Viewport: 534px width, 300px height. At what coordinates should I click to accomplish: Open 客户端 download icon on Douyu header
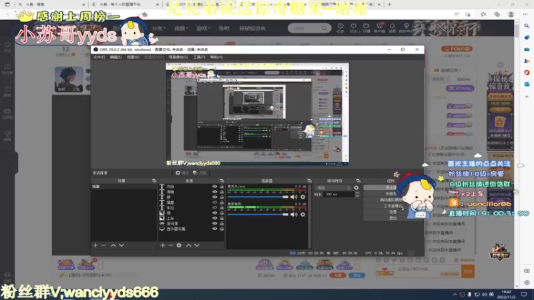pos(379,27)
